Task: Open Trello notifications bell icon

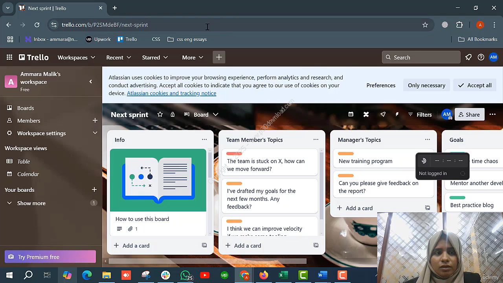Action: click(x=468, y=57)
